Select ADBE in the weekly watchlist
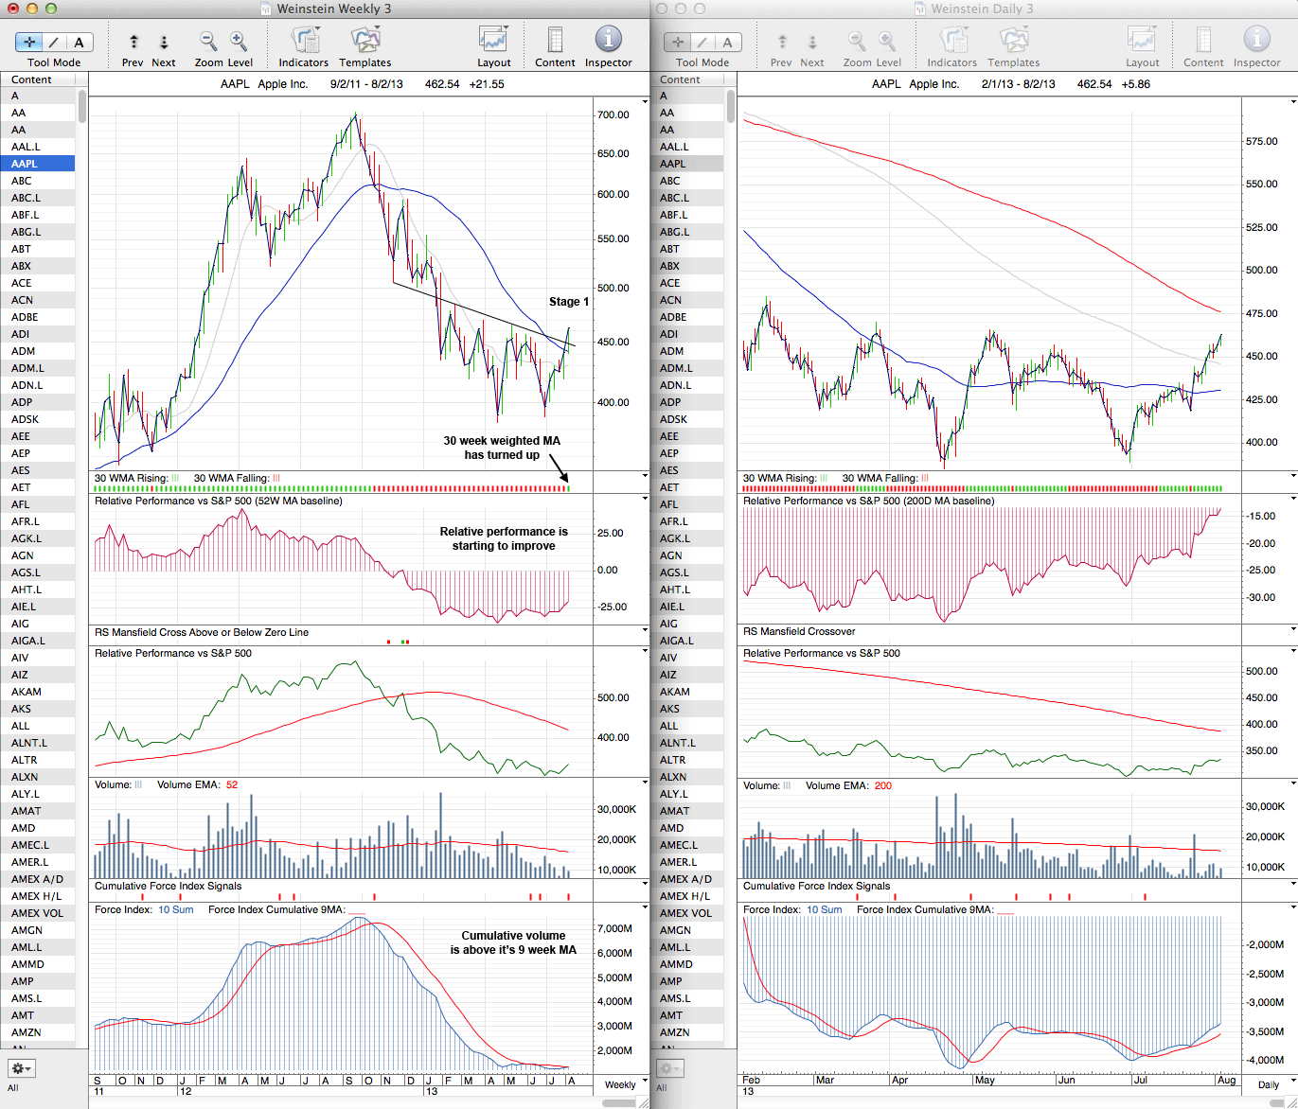Viewport: 1298px width, 1109px height. click(x=25, y=317)
